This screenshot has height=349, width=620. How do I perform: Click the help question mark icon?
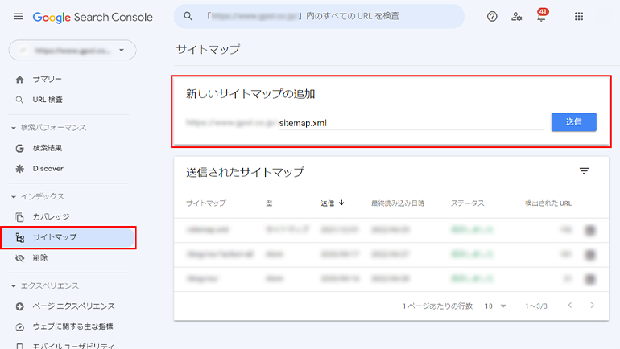pyautogui.click(x=492, y=17)
